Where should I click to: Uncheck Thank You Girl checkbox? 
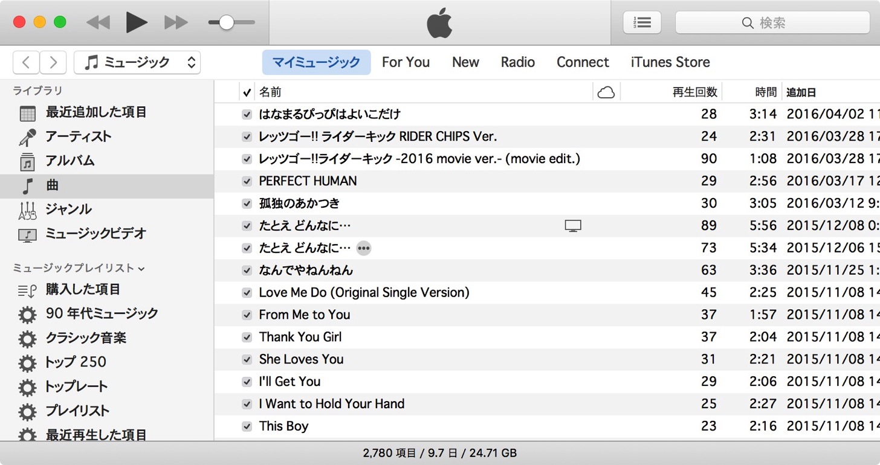(247, 337)
